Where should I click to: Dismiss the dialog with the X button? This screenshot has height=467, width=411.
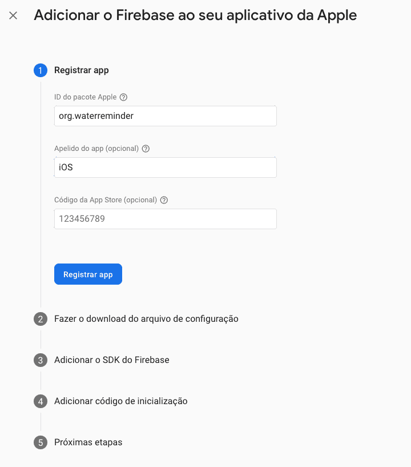click(x=13, y=15)
